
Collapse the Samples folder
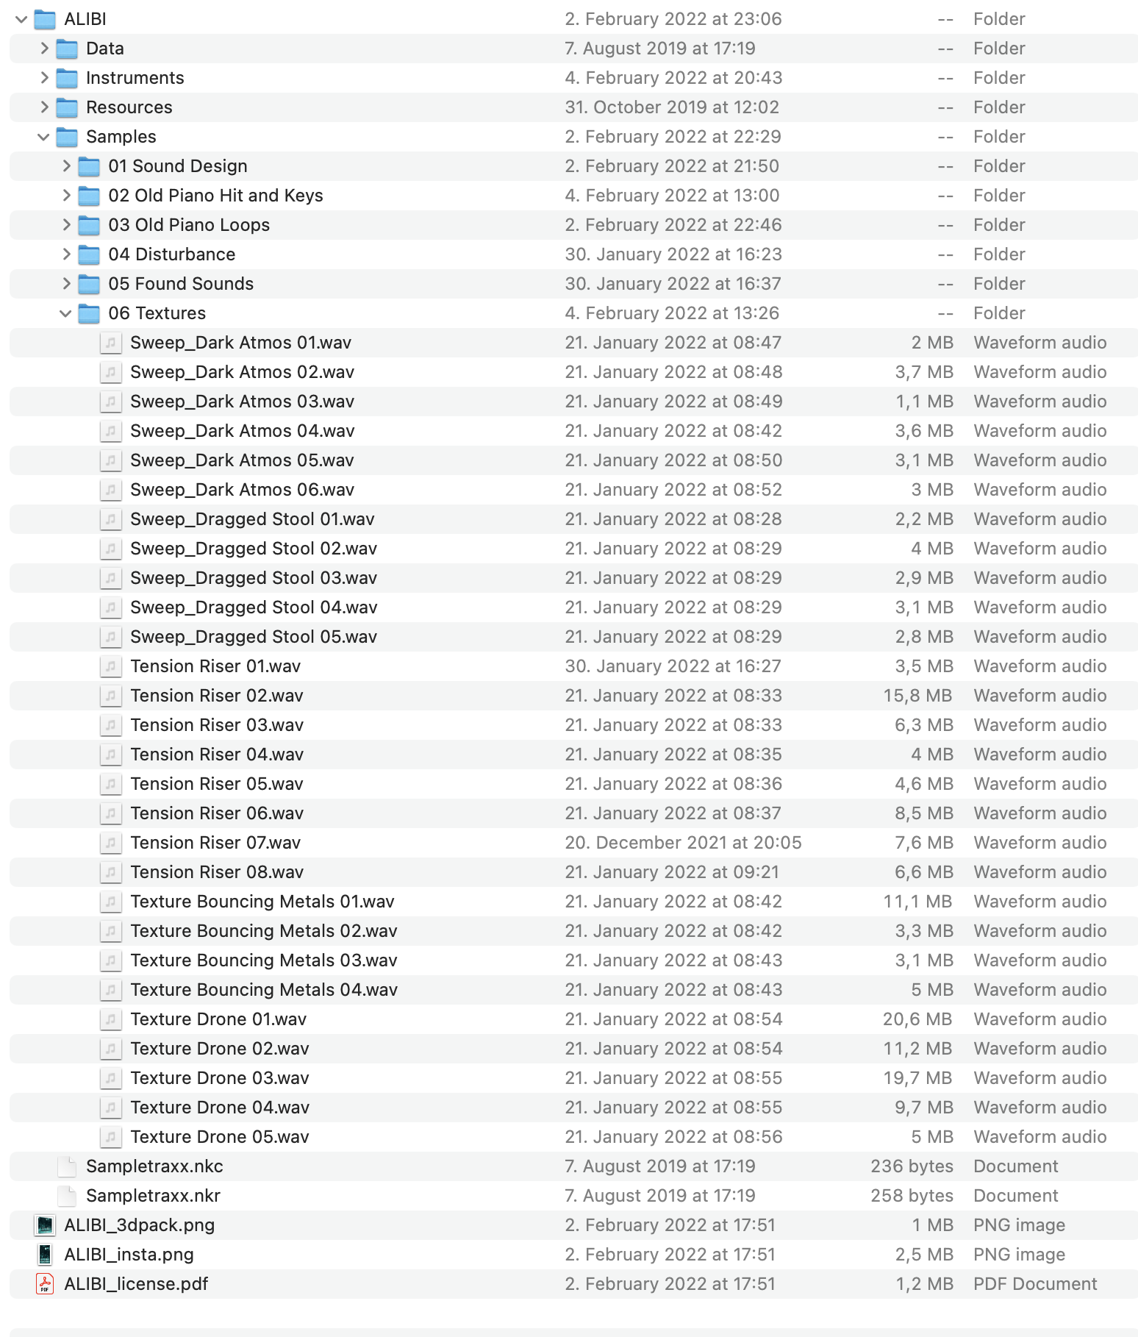[43, 137]
